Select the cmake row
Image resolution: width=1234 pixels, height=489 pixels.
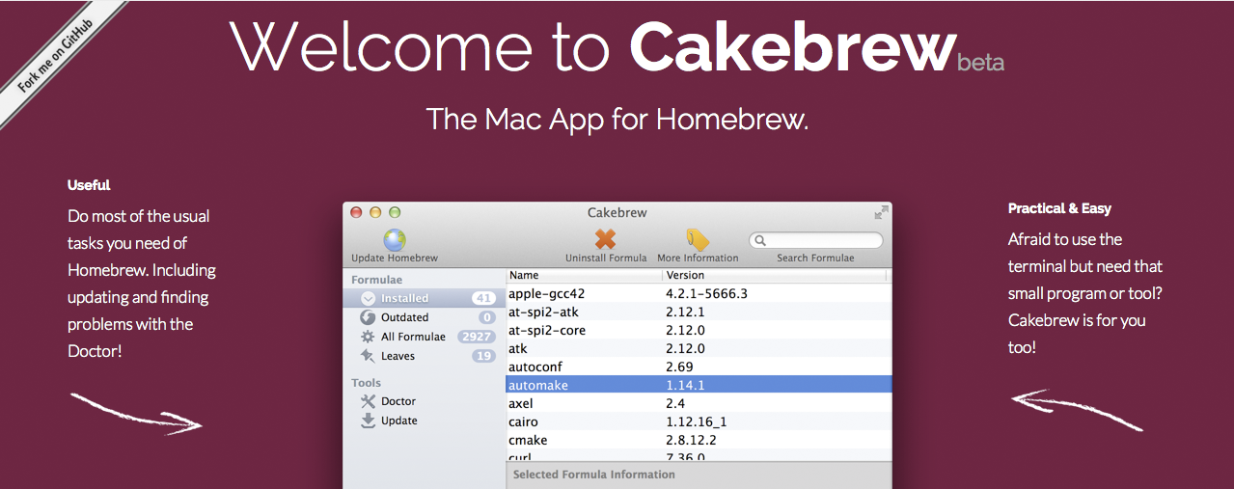(699, 440)
